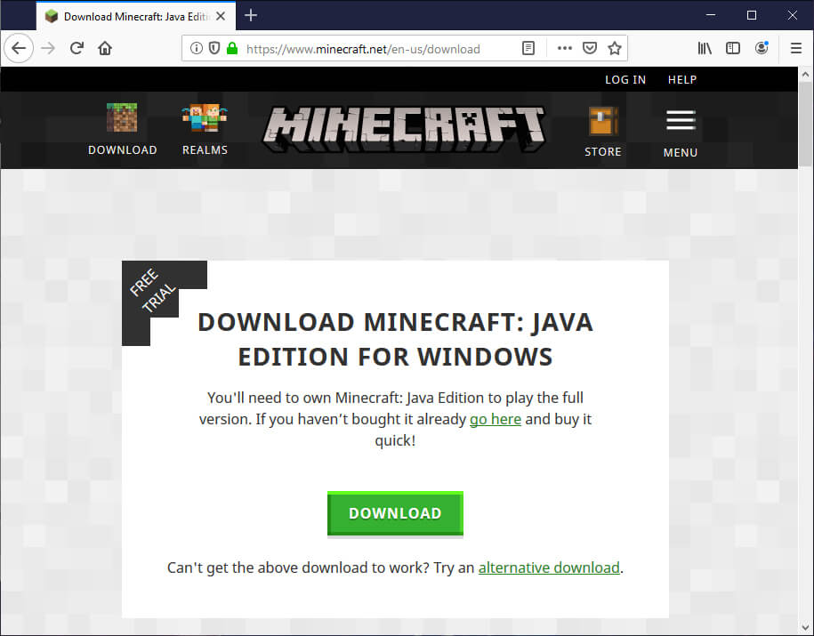Open the Firefox home page icon
Viewport: 814px width, 636px height.
(x=105, y=48)
